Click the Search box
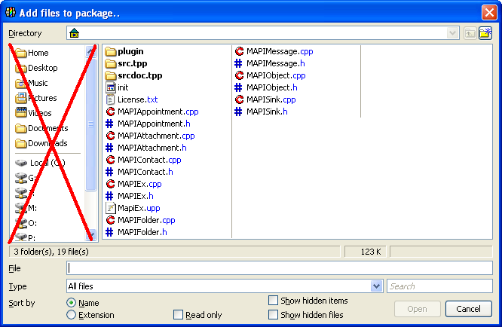Screen dimensions: 502x327 click(439, 286)
